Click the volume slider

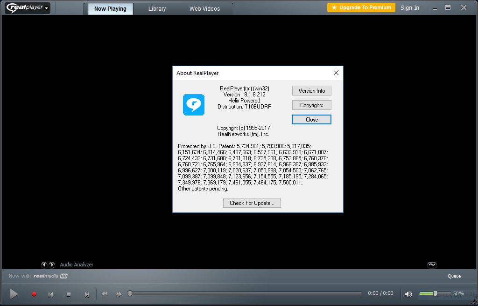[x=435, y=293]
